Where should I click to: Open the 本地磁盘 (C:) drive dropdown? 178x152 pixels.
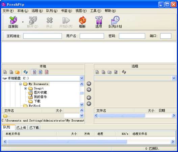(x=82, y=78)
